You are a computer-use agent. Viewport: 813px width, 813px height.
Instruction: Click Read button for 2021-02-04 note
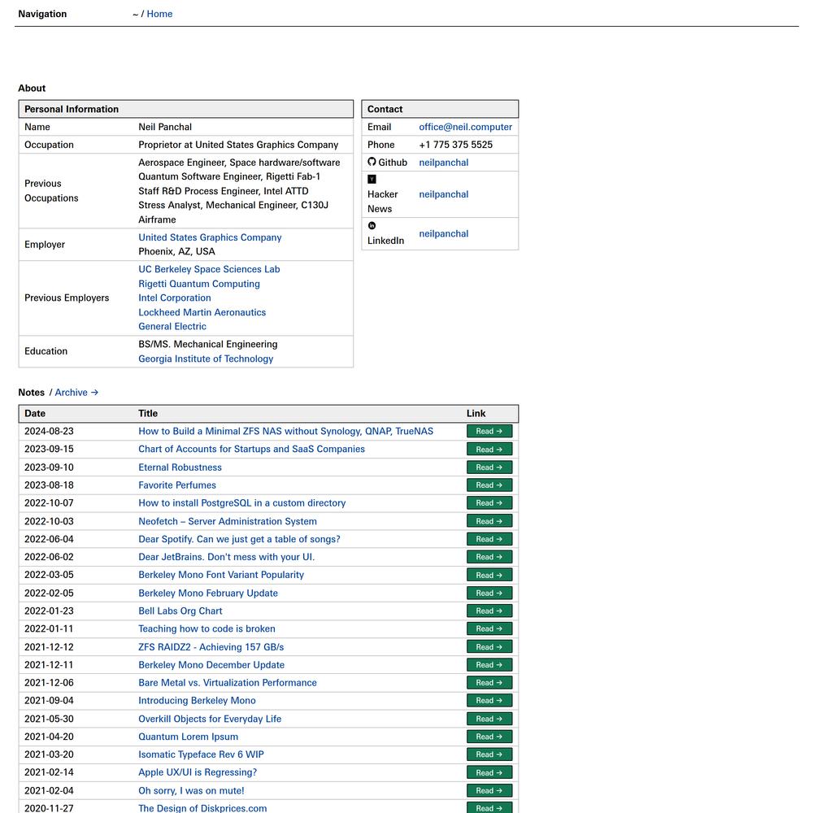(489, 791)
